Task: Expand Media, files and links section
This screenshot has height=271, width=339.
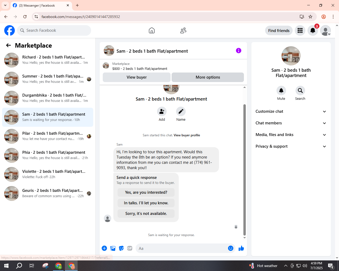Action: point(291,135)
